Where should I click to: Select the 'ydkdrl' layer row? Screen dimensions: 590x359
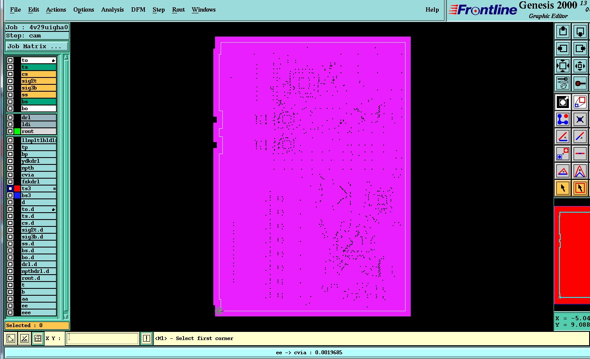[39, 161]
